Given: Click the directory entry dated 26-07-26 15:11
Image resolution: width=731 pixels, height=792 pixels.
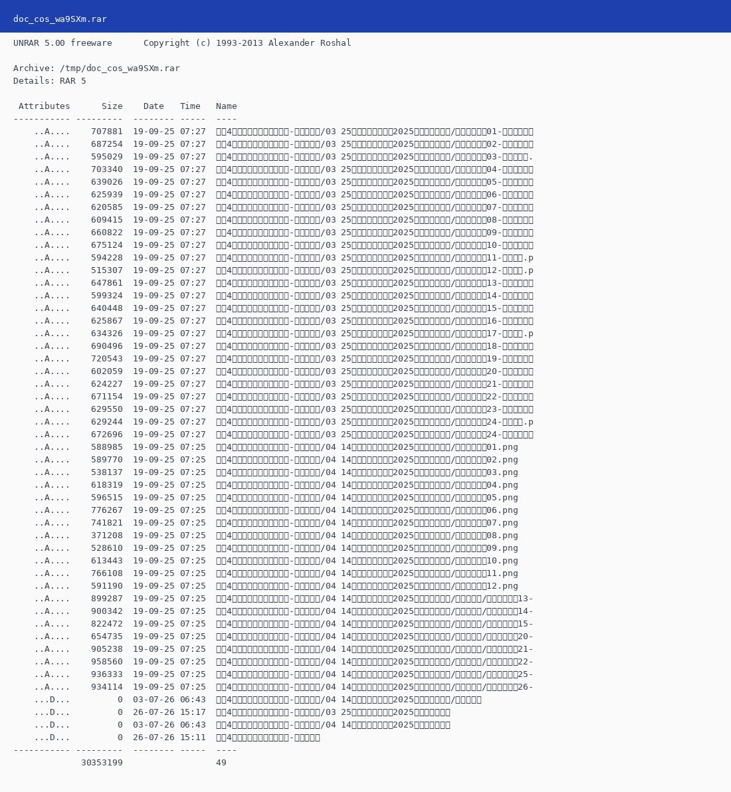Looking at the screenshot, I should [167, 738].
